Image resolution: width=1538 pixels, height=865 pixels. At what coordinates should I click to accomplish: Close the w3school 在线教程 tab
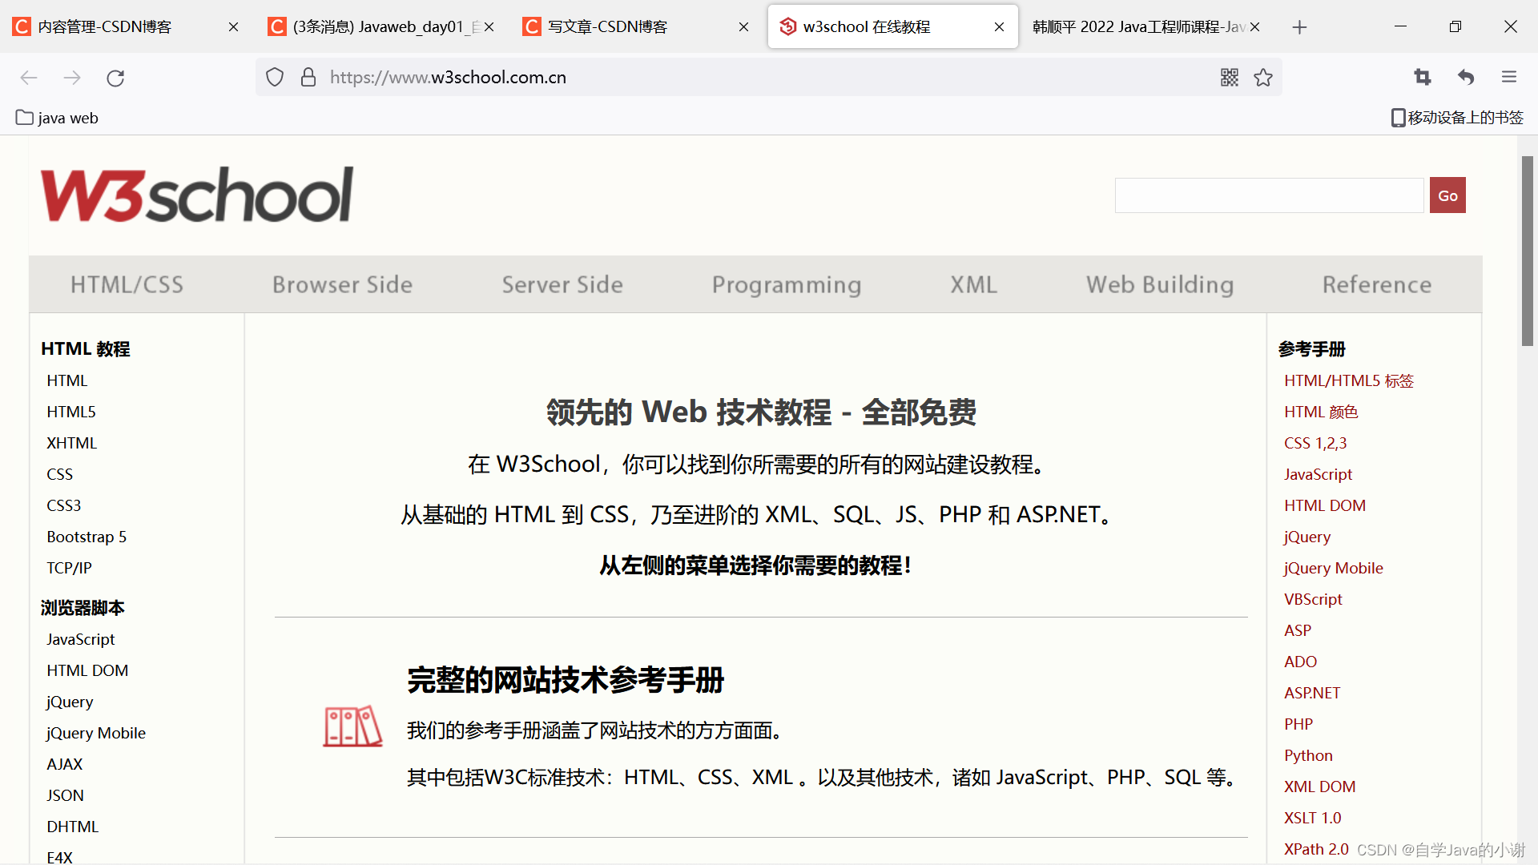999,27
